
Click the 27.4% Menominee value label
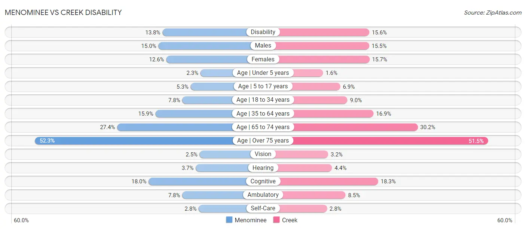pyautogui.click(x=107, y=127)
